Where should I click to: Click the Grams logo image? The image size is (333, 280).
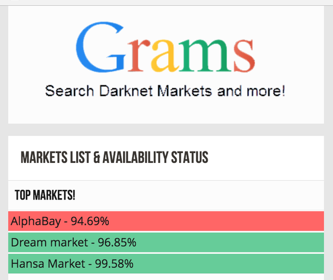tap(165, 47)
